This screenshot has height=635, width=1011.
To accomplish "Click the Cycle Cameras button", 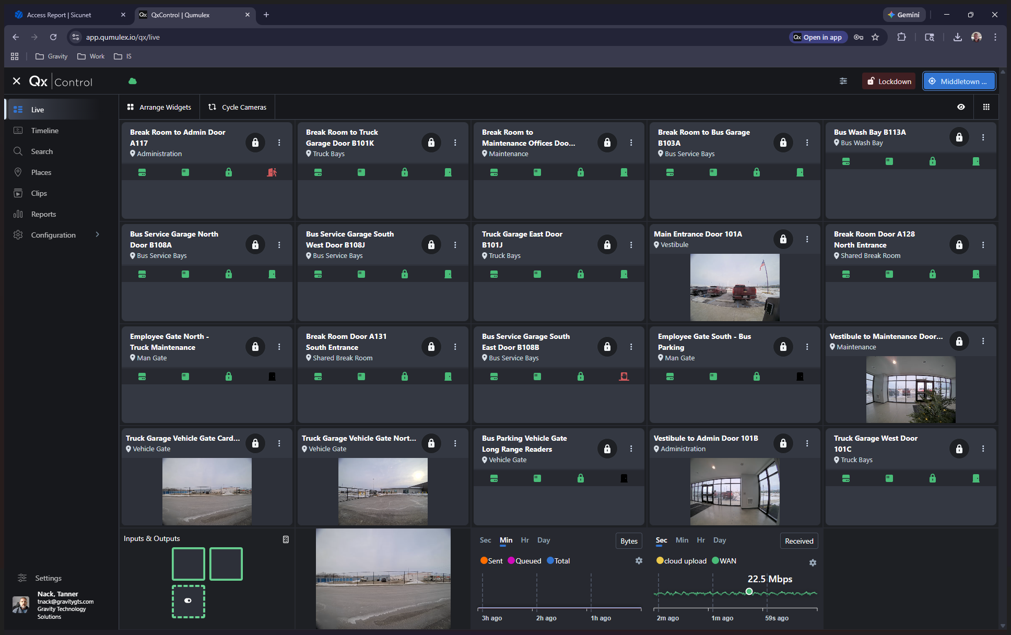I will 238,107.
